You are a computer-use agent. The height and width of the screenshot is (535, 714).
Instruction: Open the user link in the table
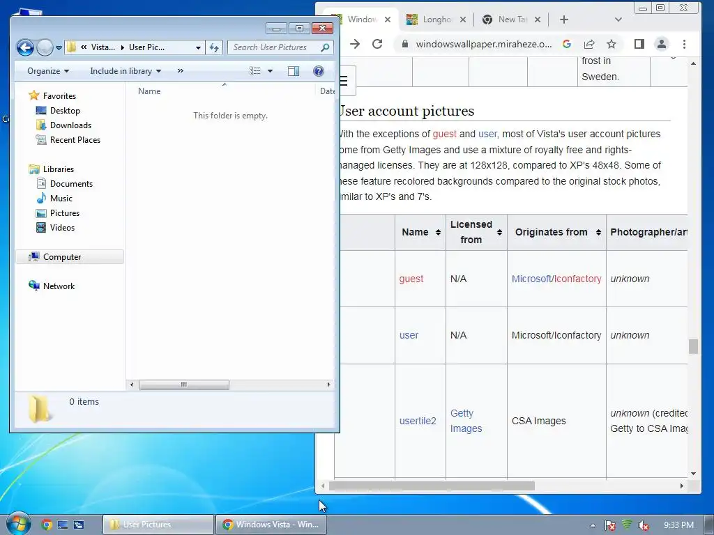tap(409, 335)
